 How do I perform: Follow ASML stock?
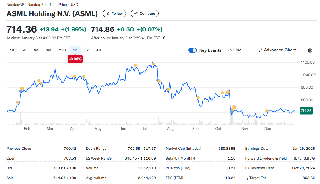click(x=114, y=13)
